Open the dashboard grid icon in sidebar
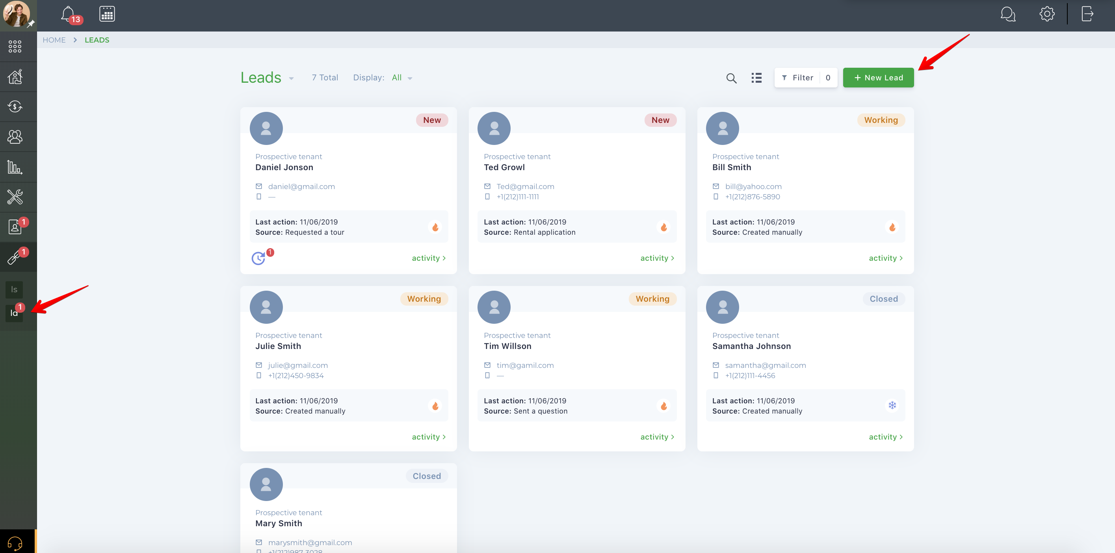Screen dimensions: 1115x553 [x=15, y=46]
